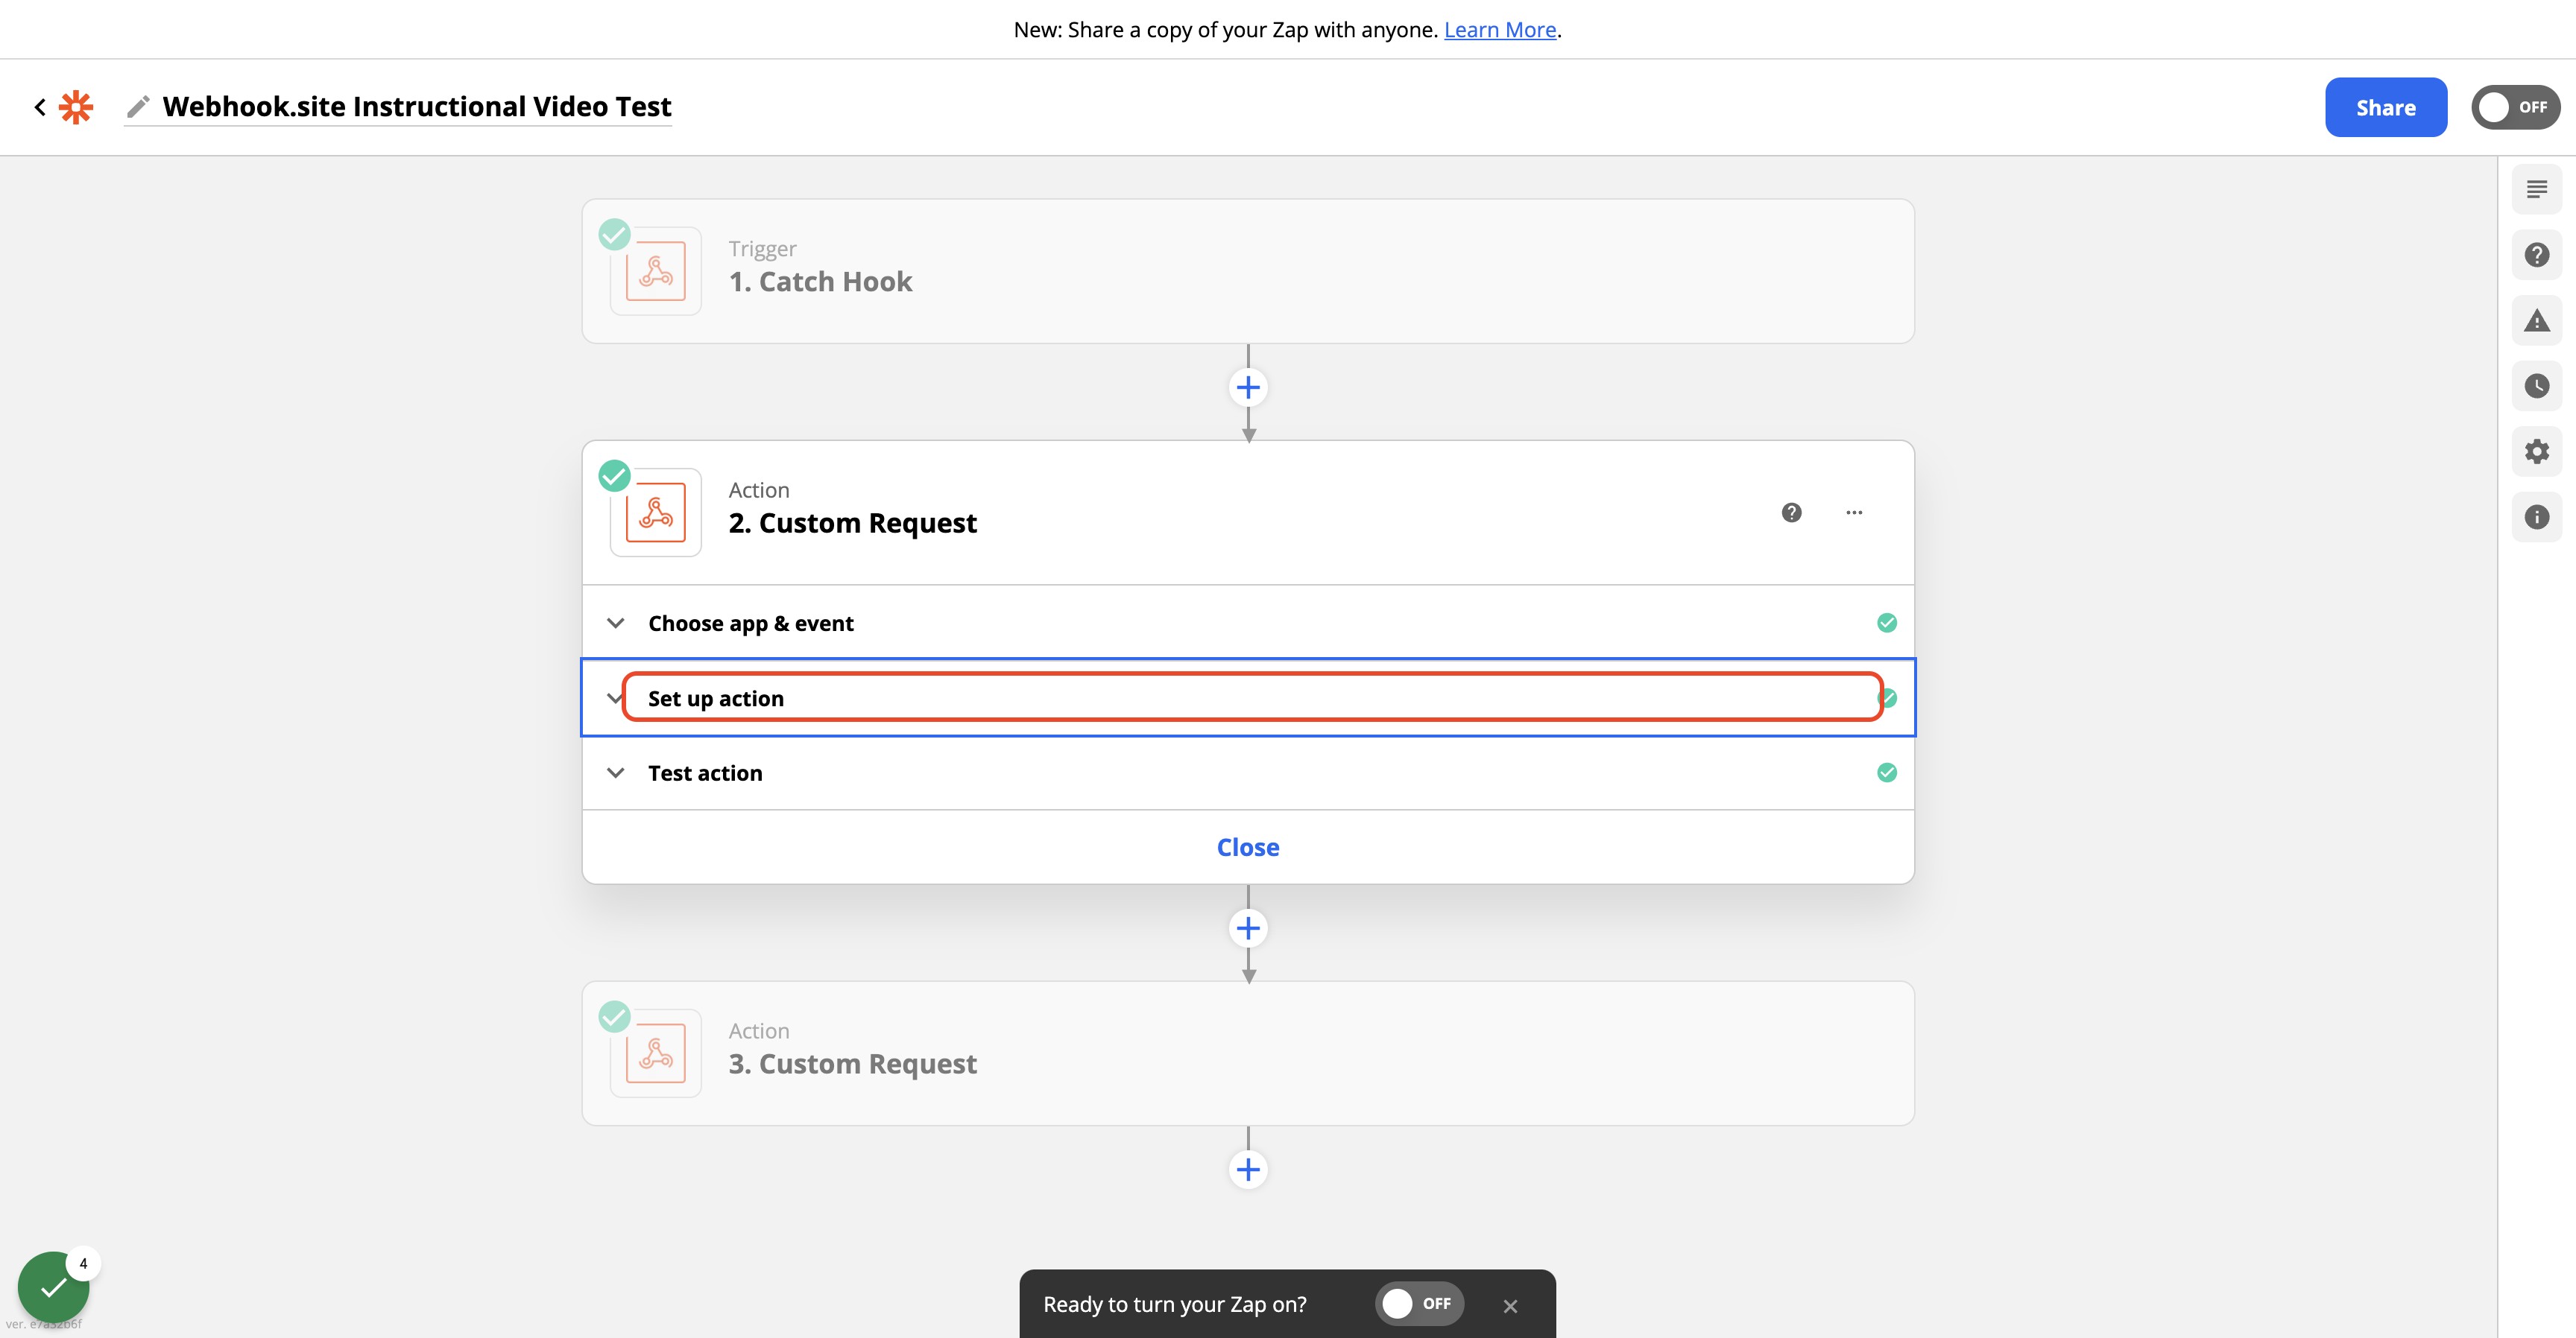This screenshot has height=1338, width=2576.
Task: Open help question-mark icon in right sidebar
Action: 2536,255
